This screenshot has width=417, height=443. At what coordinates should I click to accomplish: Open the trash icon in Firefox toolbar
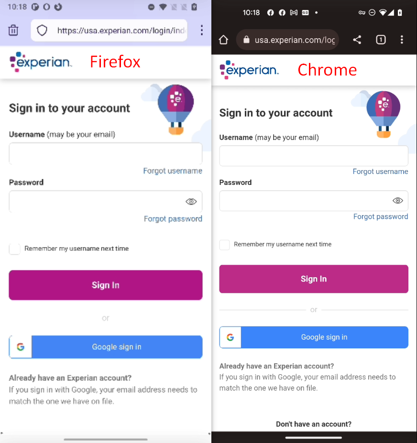[13, 30]
